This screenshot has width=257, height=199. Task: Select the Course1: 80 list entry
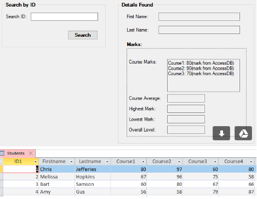click(201, 63)
